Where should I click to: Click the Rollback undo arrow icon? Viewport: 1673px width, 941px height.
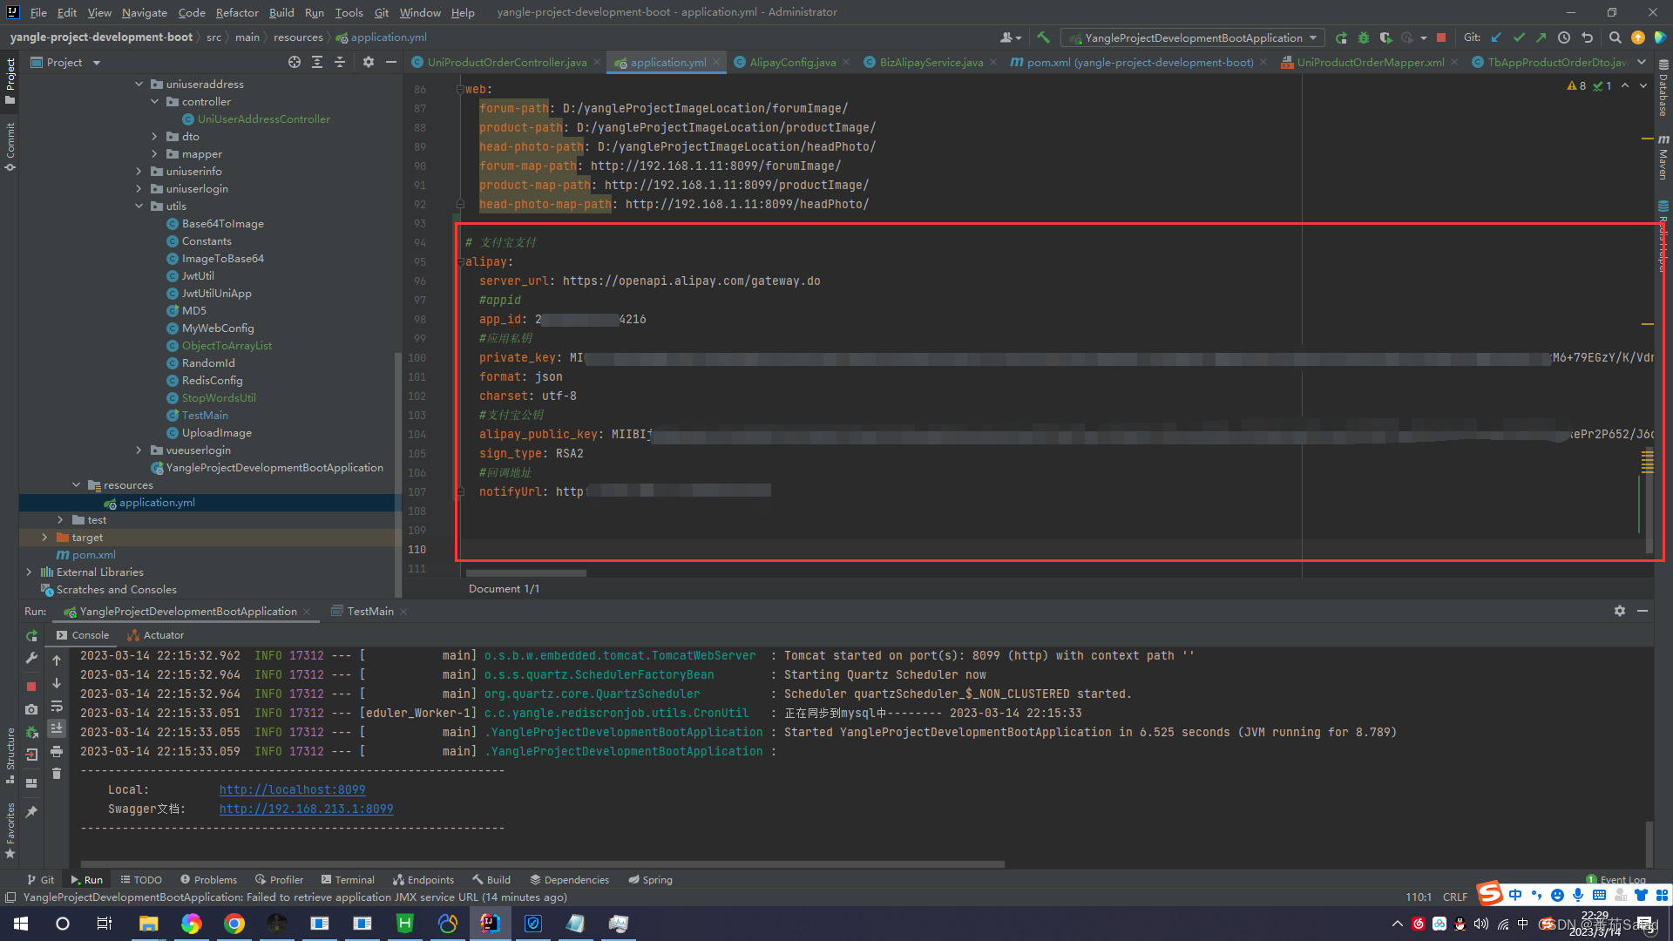(x=1587, y=37)
